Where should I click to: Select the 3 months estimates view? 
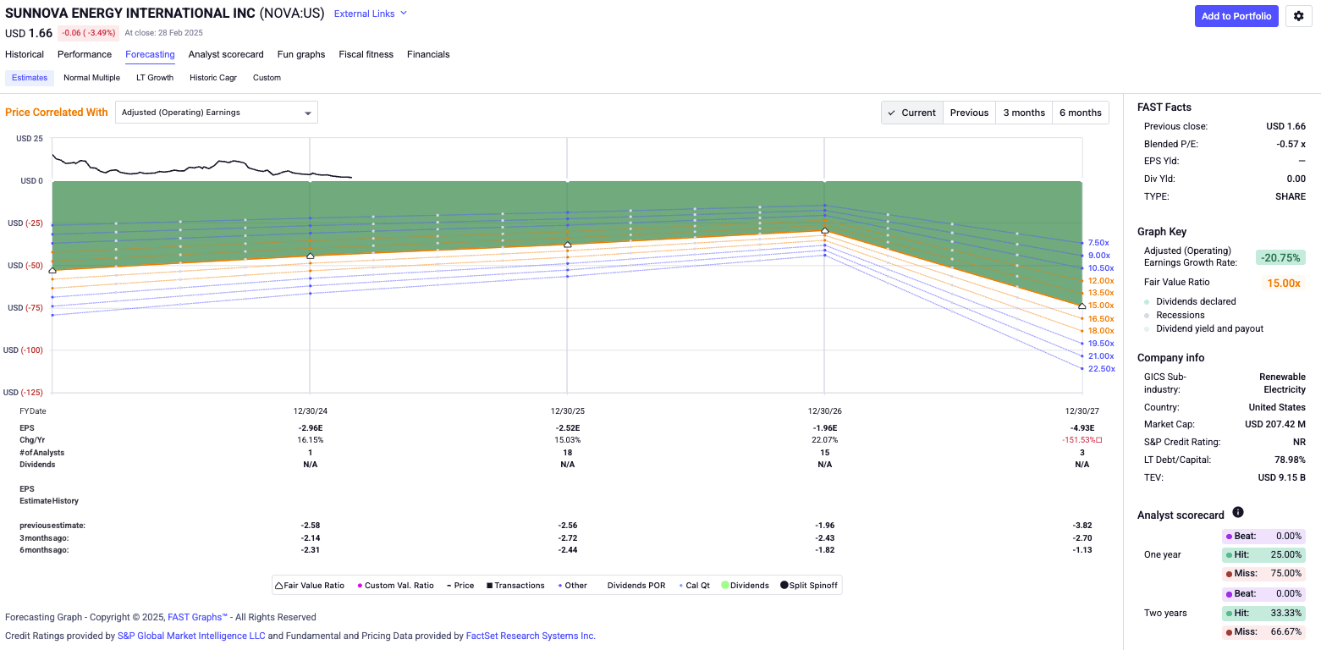1023,112
